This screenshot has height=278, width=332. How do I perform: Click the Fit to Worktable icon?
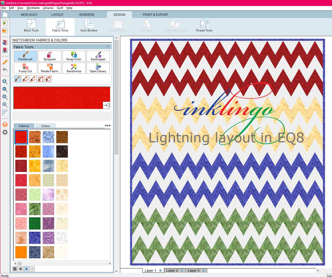pos(5,105)
